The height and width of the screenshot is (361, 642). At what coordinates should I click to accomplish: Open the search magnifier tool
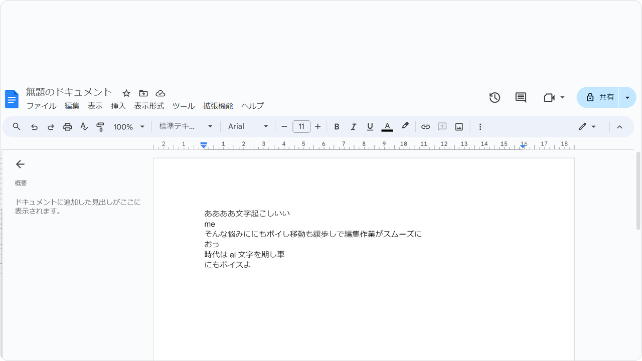click(x=17, y=127)
